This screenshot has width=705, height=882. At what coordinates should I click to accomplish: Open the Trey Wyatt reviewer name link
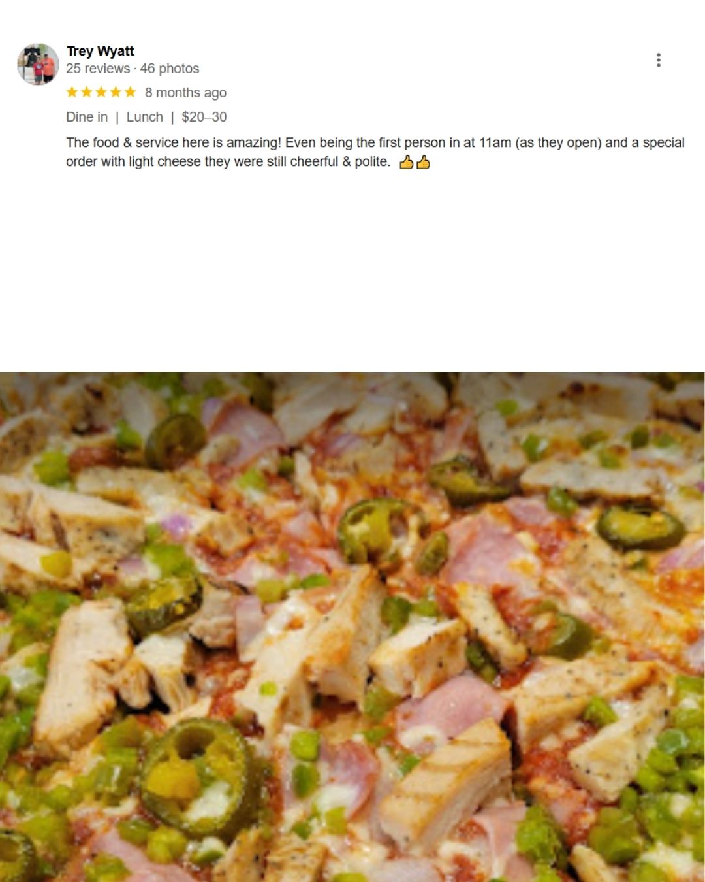[100, 51]
